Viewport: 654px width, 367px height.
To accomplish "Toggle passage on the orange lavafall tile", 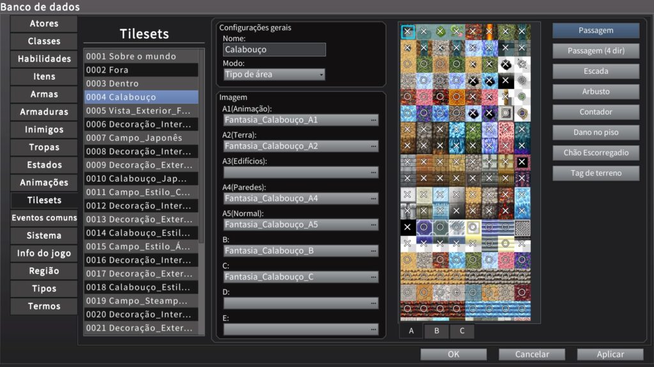I will point(489,32).
